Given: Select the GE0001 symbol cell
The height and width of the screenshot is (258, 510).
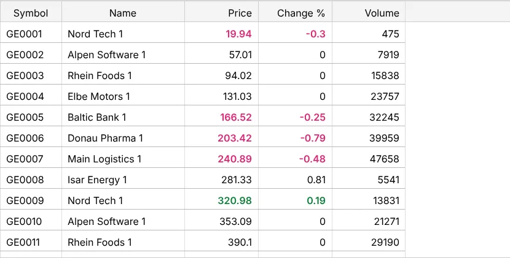Looking at the screenshot, I should coord(31,34).
